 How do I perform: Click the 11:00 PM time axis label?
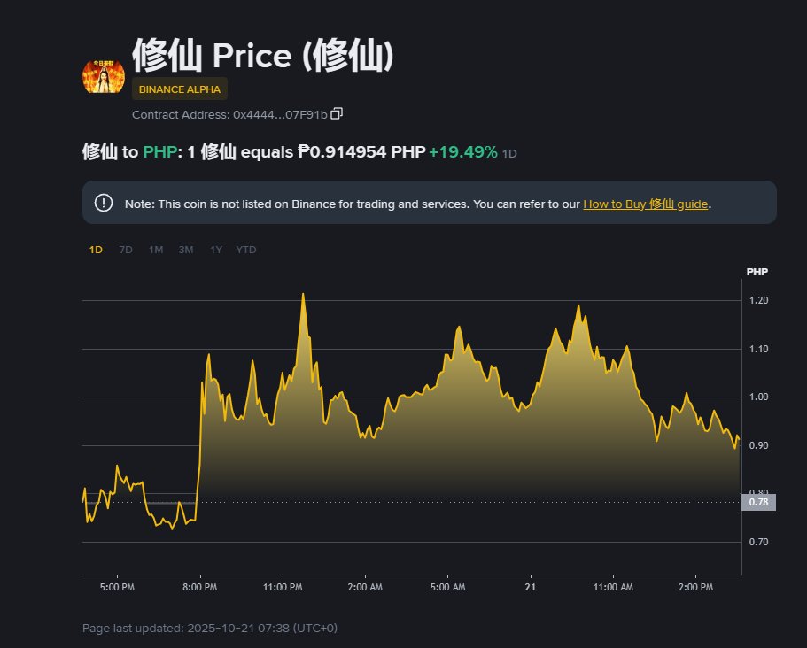[283, 587]
